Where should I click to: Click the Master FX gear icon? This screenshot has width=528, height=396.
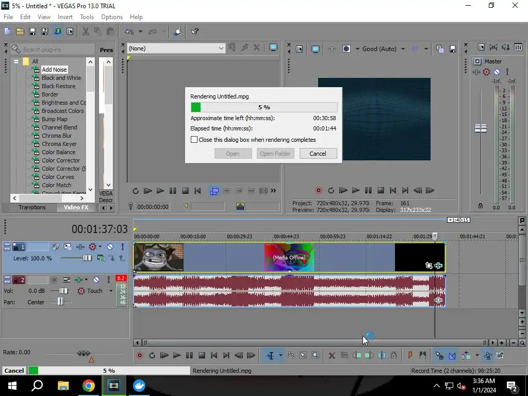[x=486, y=72]
